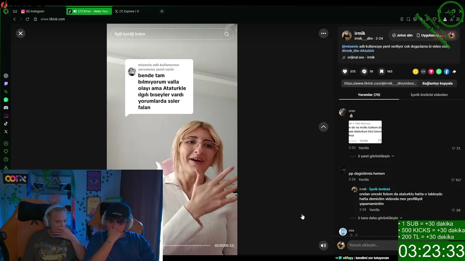The image size is (465, 261).
Task: Send to friends via red paper-plane icon
Action: coord(431,72)
